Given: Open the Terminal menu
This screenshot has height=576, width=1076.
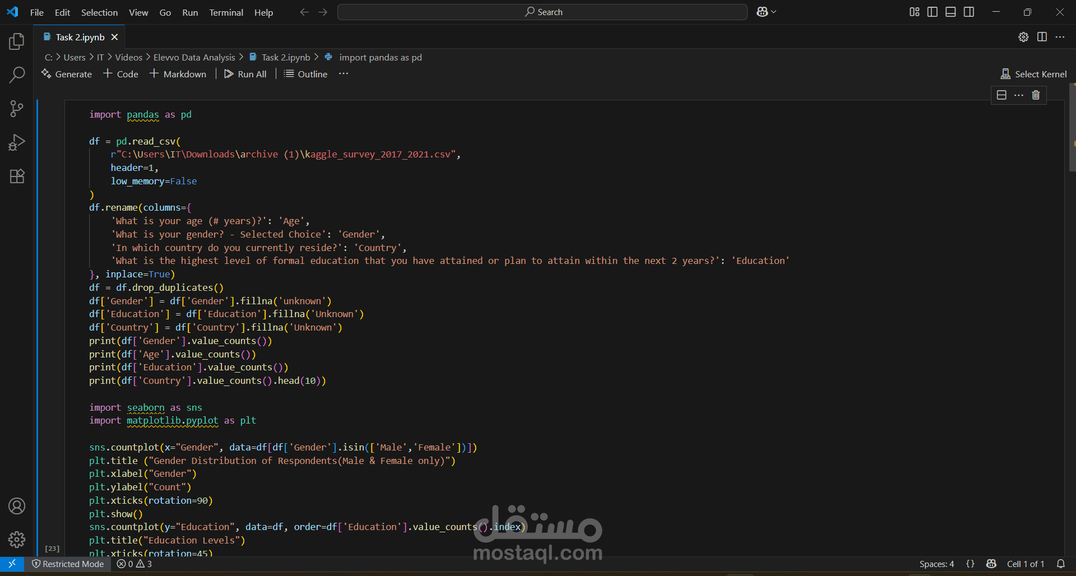Looking at the screenshot, I should [x=226, y=12].
